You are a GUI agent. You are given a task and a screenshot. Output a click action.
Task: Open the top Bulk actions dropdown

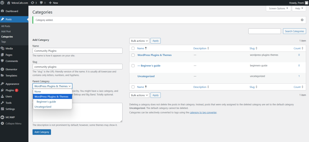click(x=139, y=41)
